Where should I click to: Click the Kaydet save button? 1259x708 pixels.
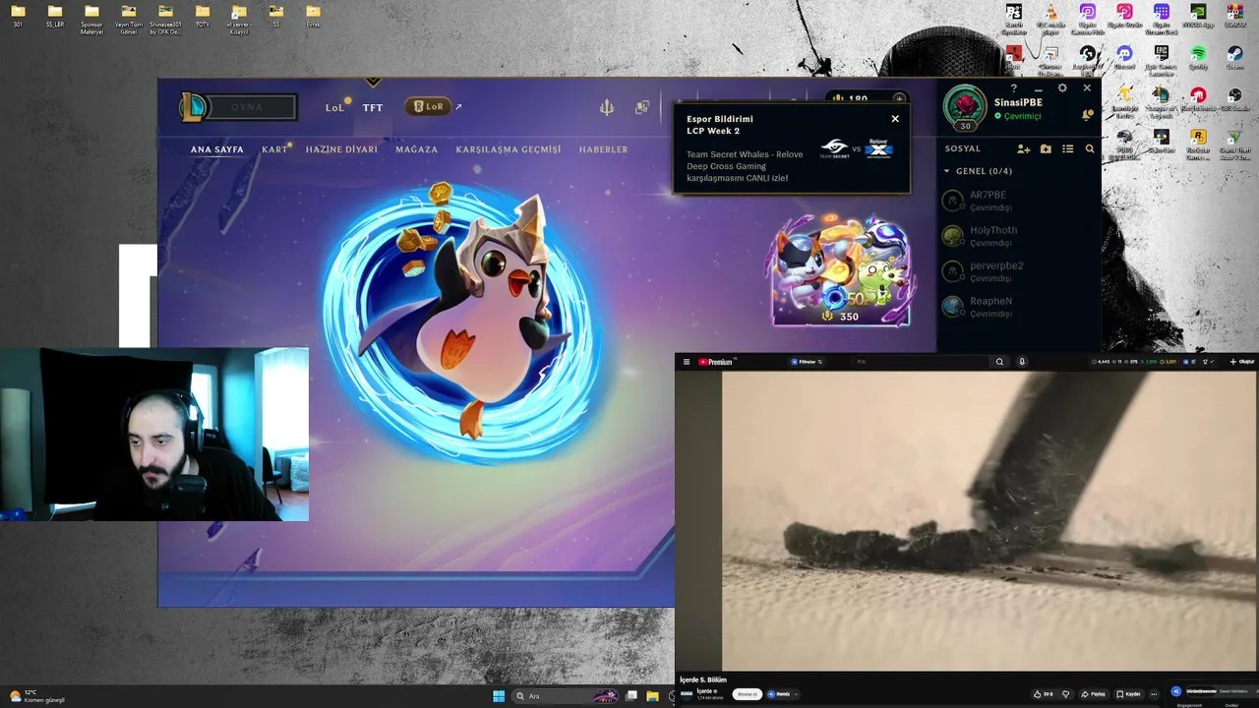pos(1130,694)
